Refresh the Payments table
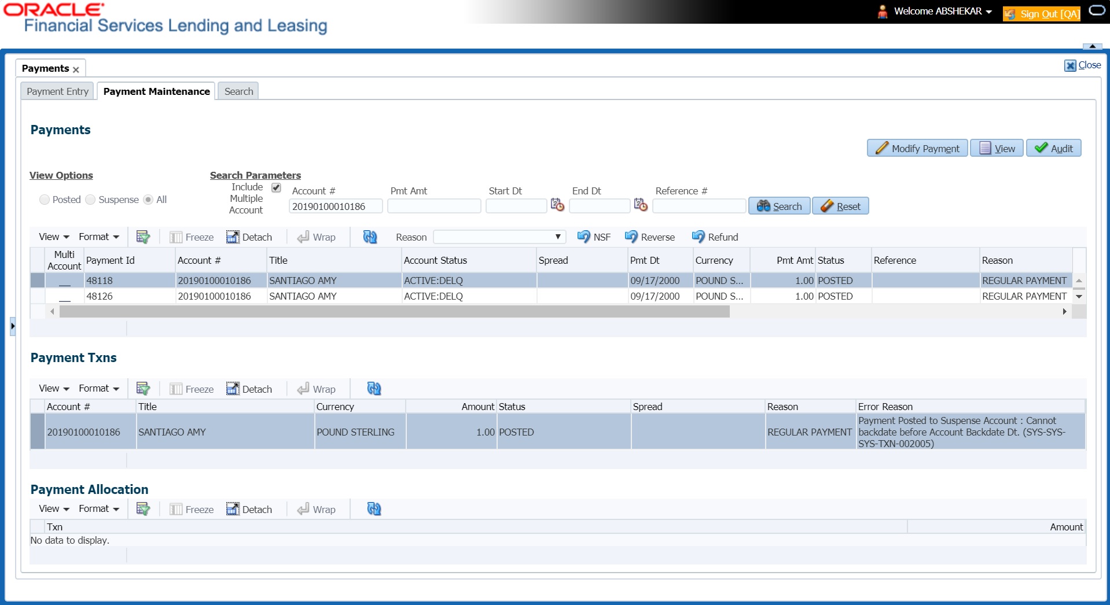This screenshot has height=605, width=1110. tap(370, 237)
